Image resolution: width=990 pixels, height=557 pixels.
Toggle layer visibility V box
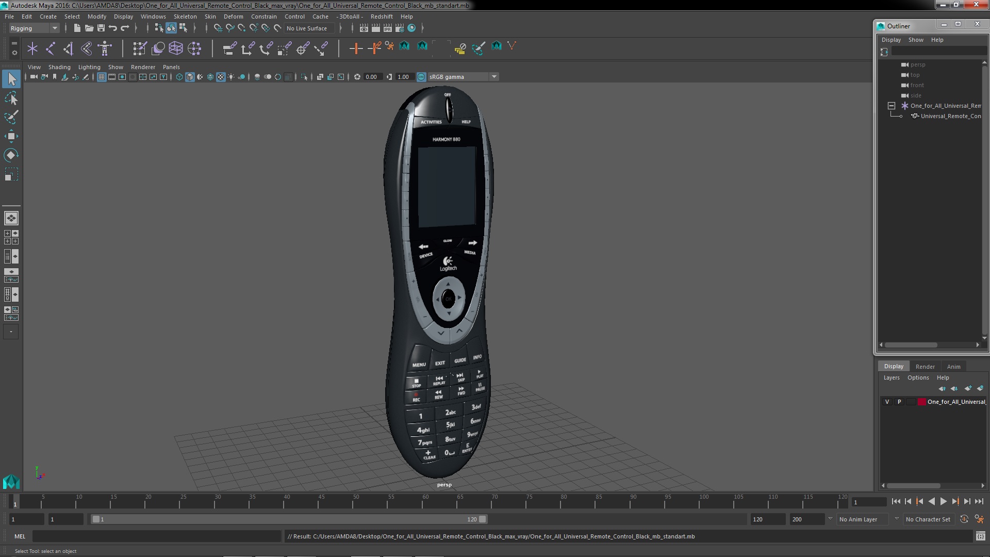pos(887,402)
